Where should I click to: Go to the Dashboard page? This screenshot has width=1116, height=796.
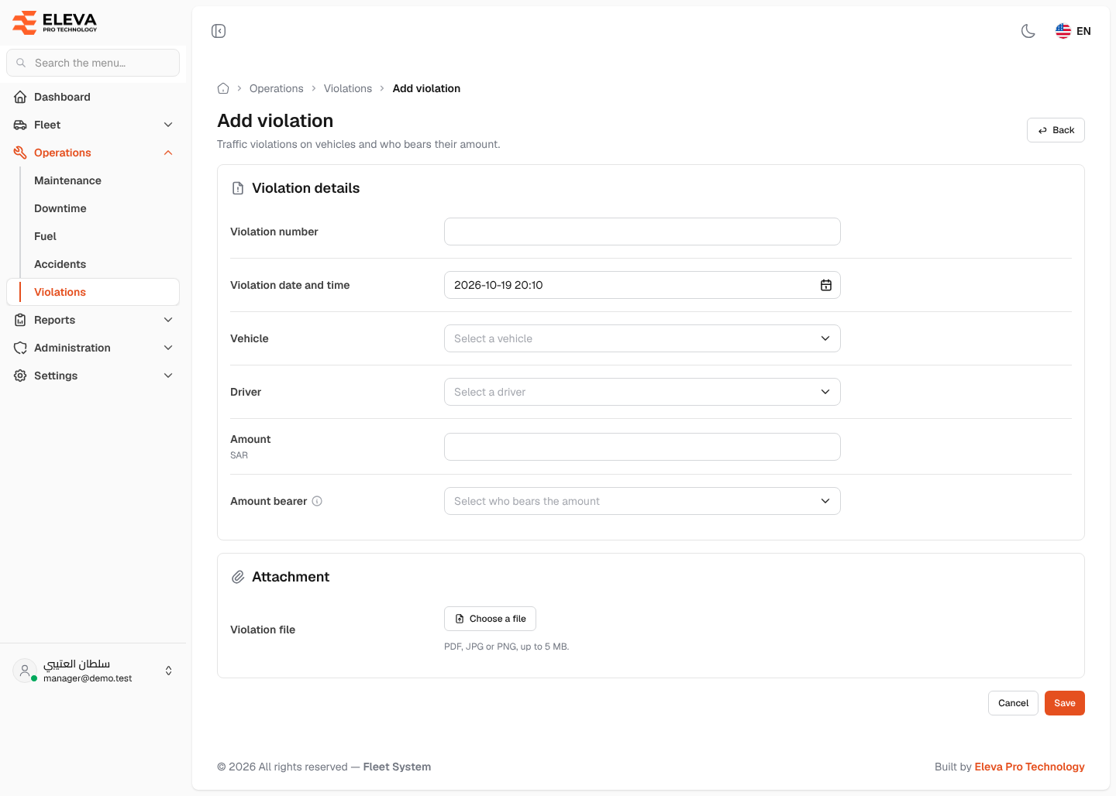(93, 97)
